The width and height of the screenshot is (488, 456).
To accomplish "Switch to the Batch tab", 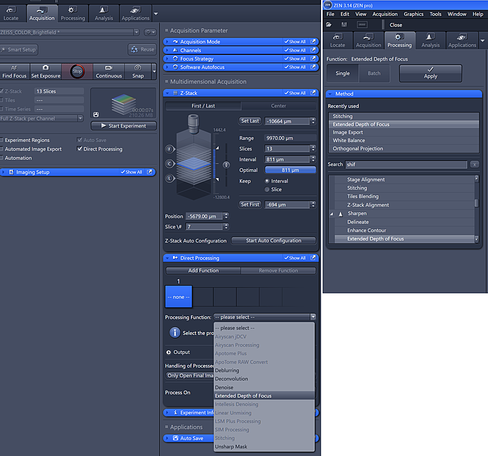I will 374,73.
